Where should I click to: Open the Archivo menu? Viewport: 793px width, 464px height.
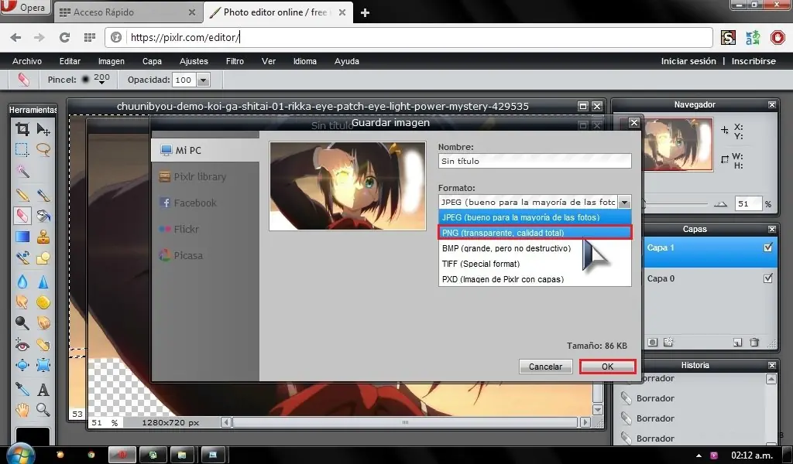click(x=27, y=61)
